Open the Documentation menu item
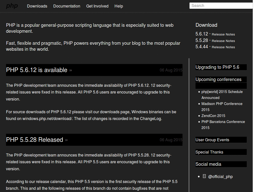Screen dimensions: 256x192 point(66,6)
